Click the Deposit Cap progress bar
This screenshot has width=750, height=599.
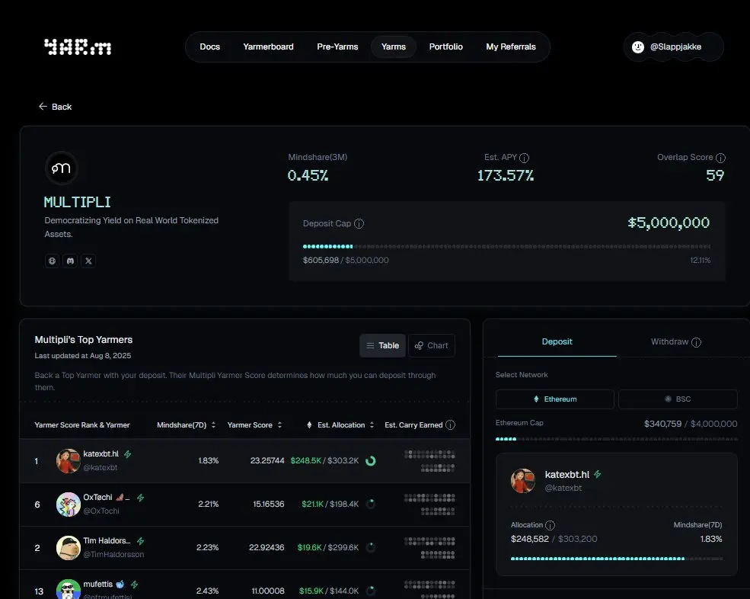click(x=506, y=246)
